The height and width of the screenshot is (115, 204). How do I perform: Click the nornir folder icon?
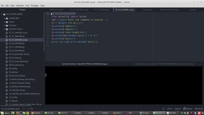(x=7, y=22)
